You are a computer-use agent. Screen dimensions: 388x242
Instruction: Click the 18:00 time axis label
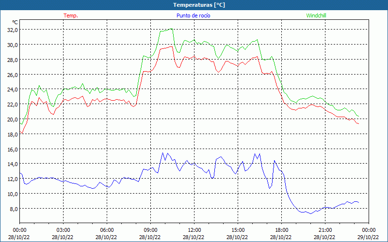point(282,230)
